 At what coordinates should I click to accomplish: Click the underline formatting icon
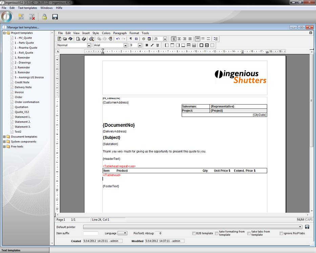[x=157, y=45]
